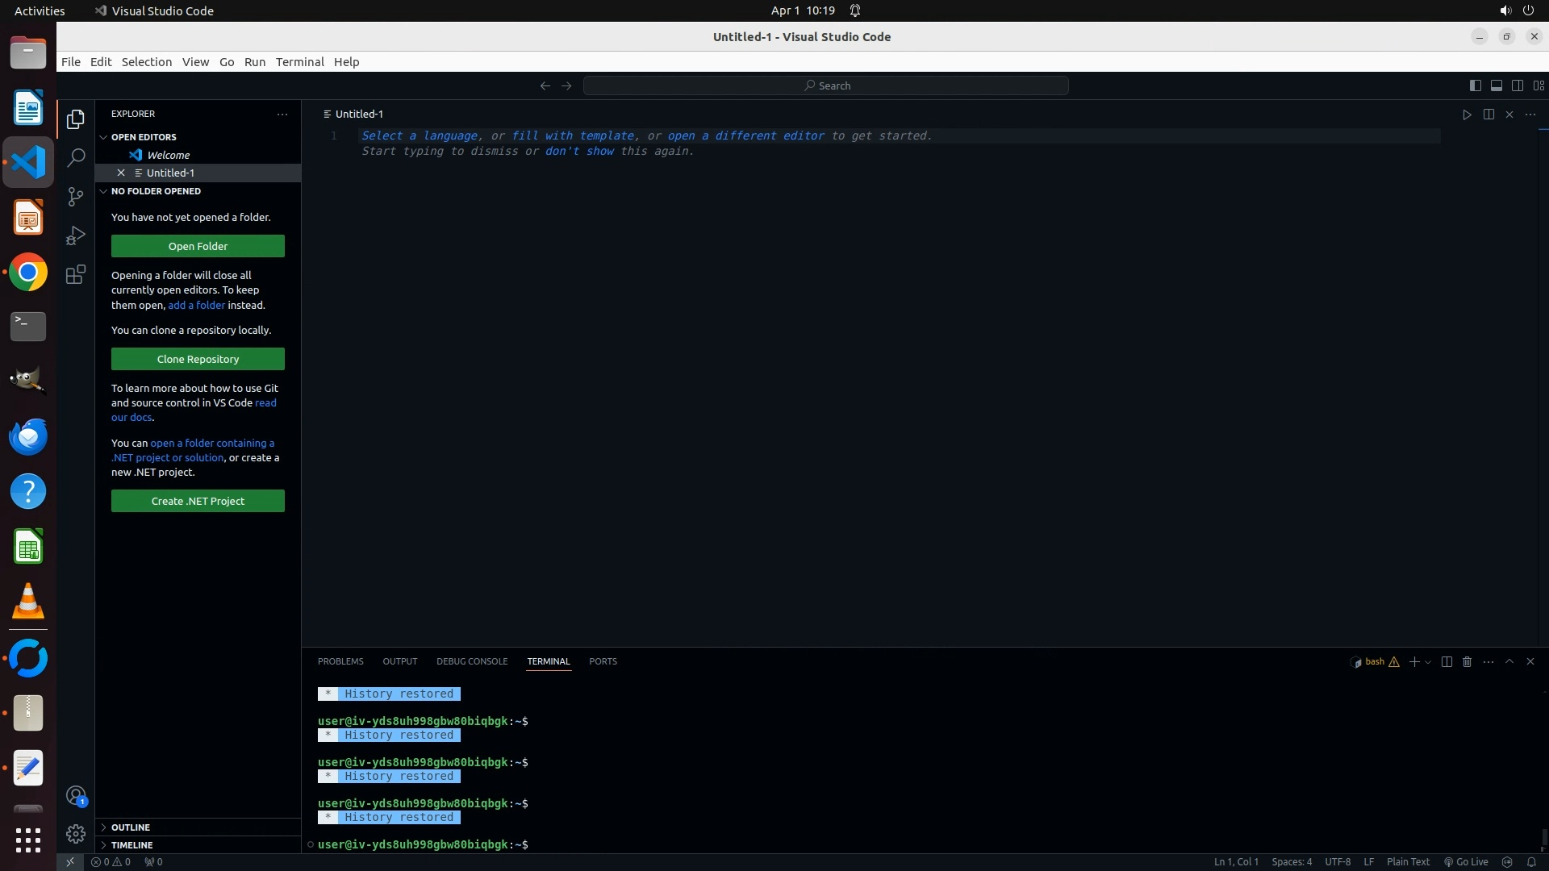Open the Manage gear in activity bar
The width and height of the screenshot is (1549, 871).
click(76, 834)
